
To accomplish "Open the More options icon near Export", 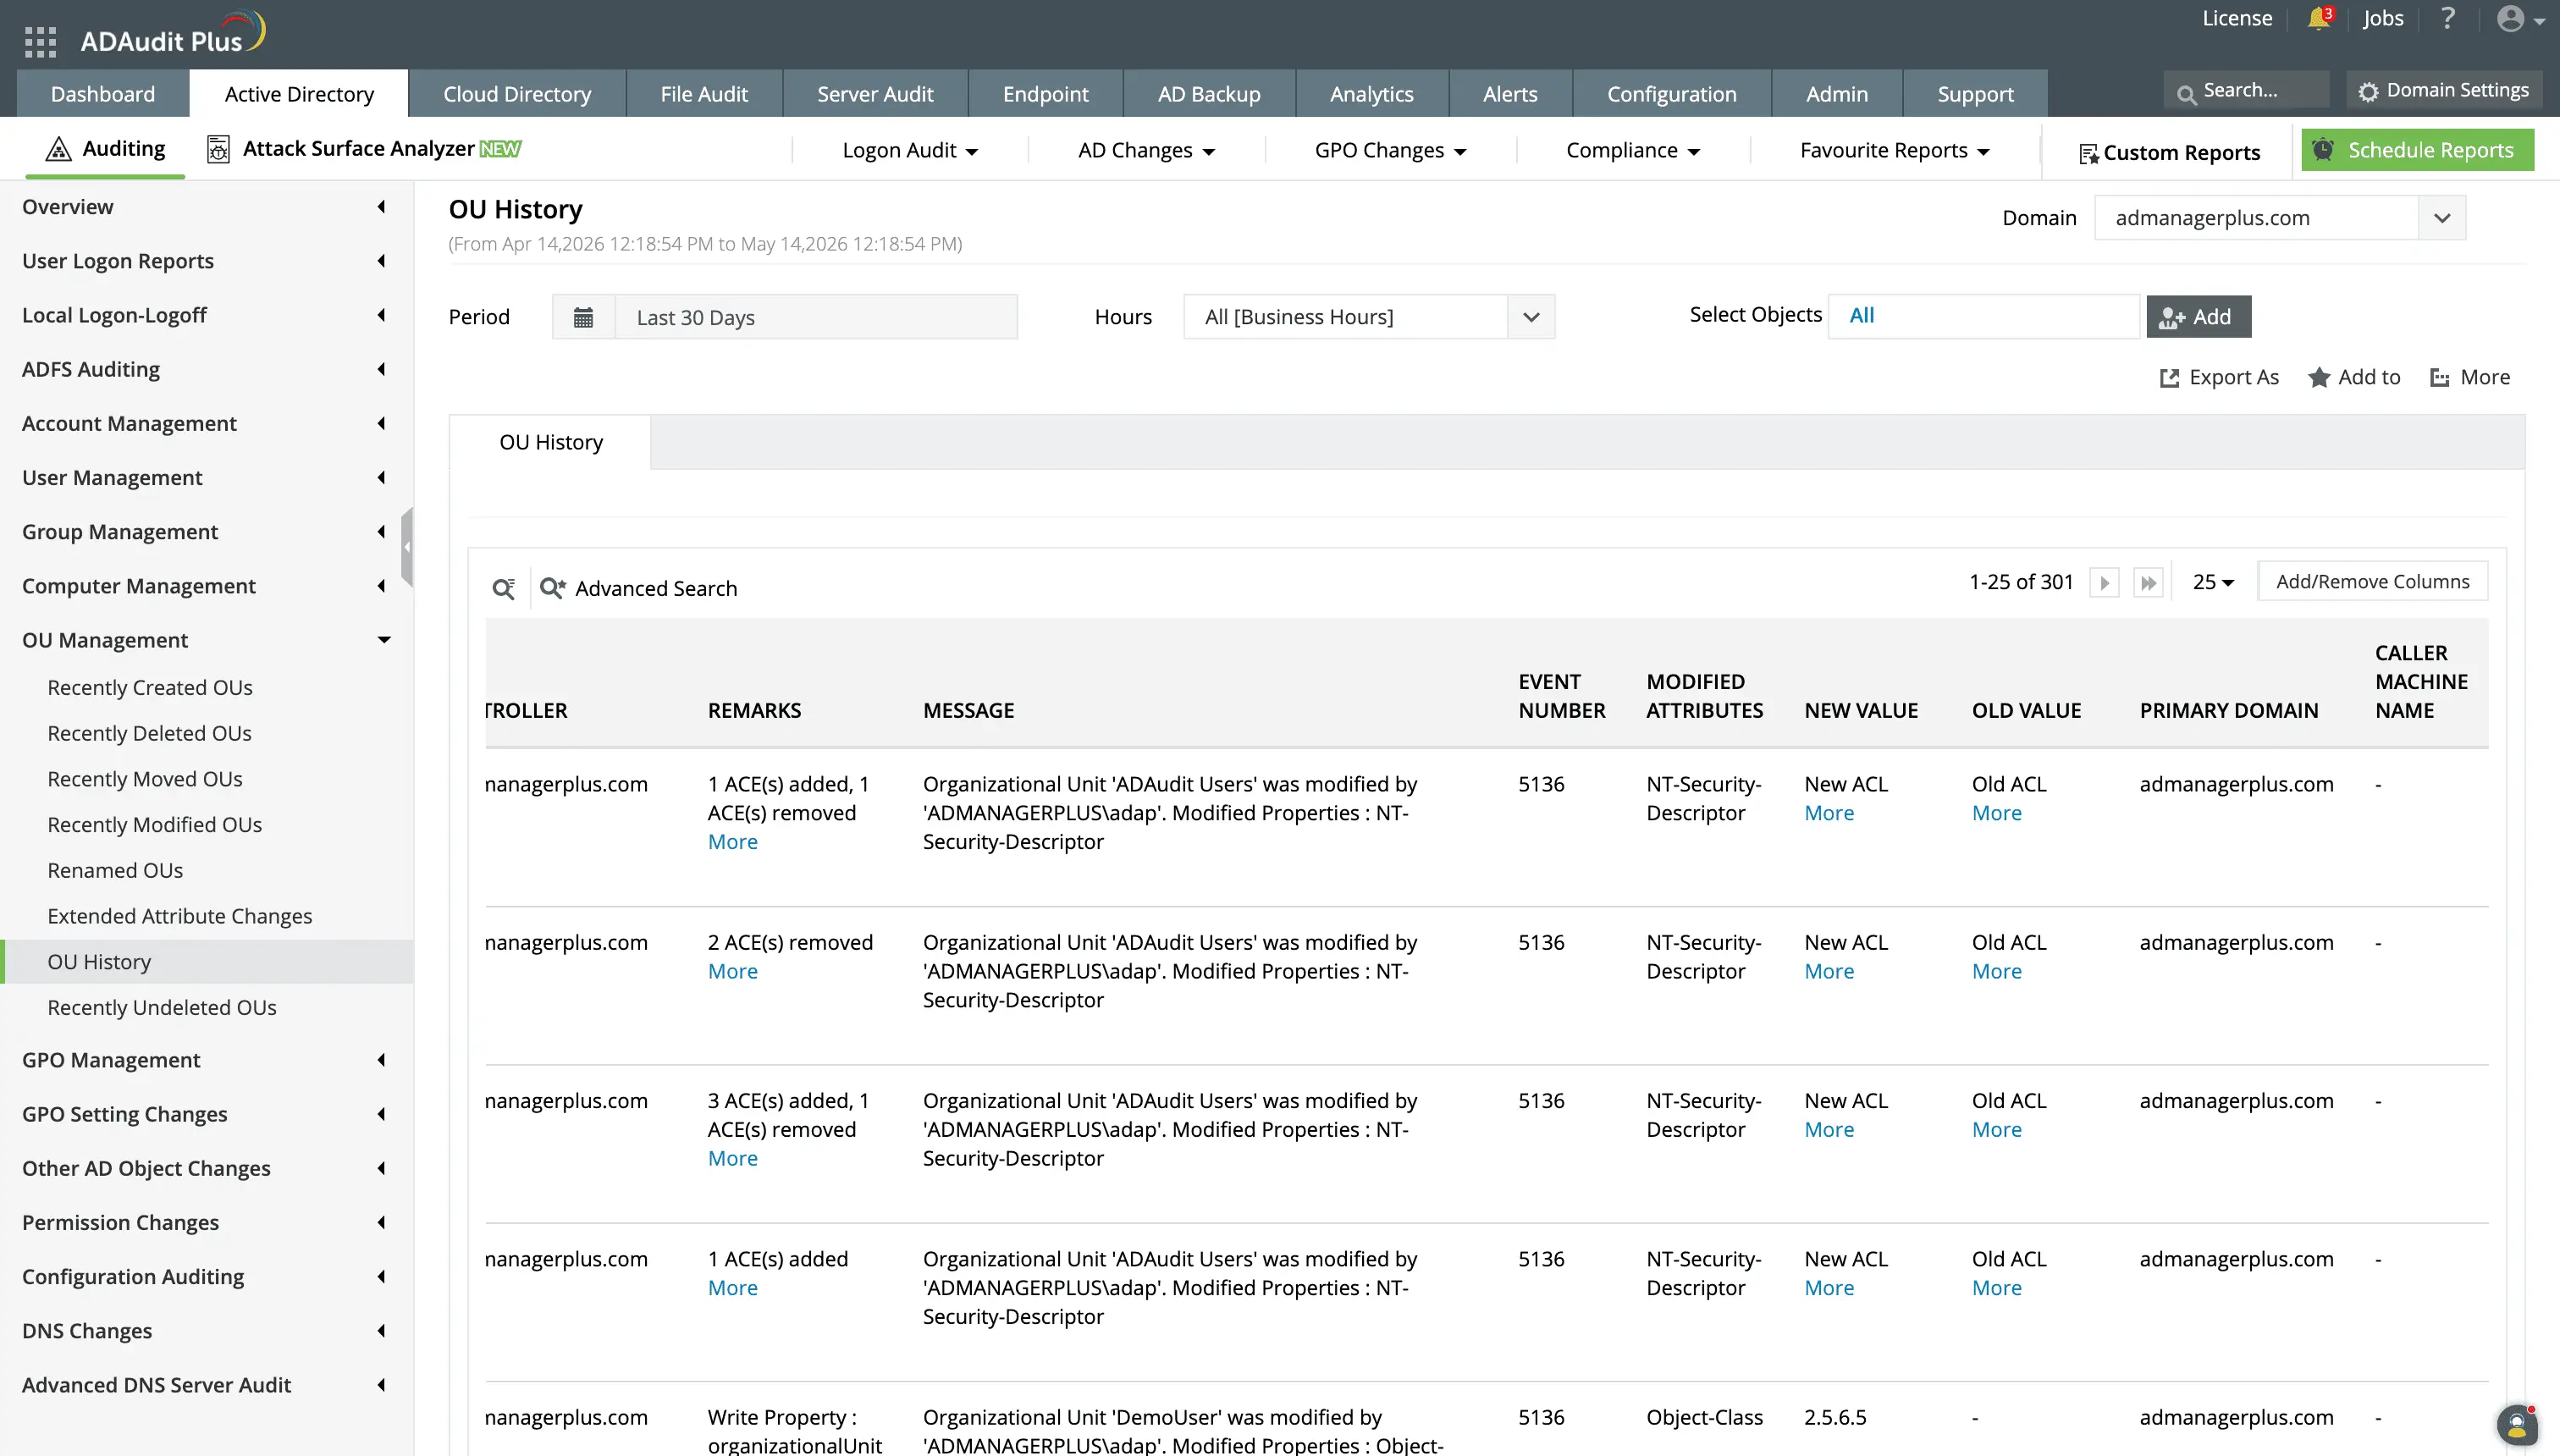I will coord(2440,378).
